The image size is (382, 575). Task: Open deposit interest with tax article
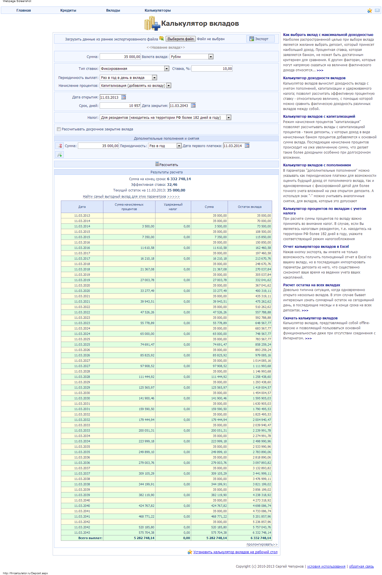(325, 211)
